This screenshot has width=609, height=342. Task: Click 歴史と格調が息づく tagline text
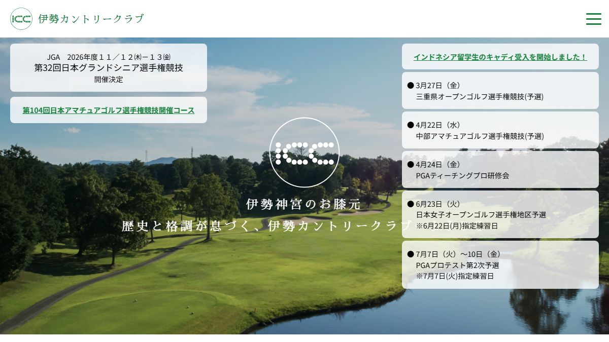click(186, 226)
